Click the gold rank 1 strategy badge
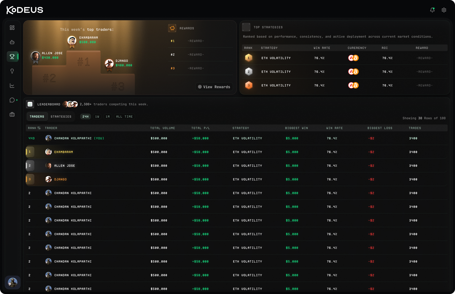The width and height of the screenshot is (455, 294). (x=249, y=58)
